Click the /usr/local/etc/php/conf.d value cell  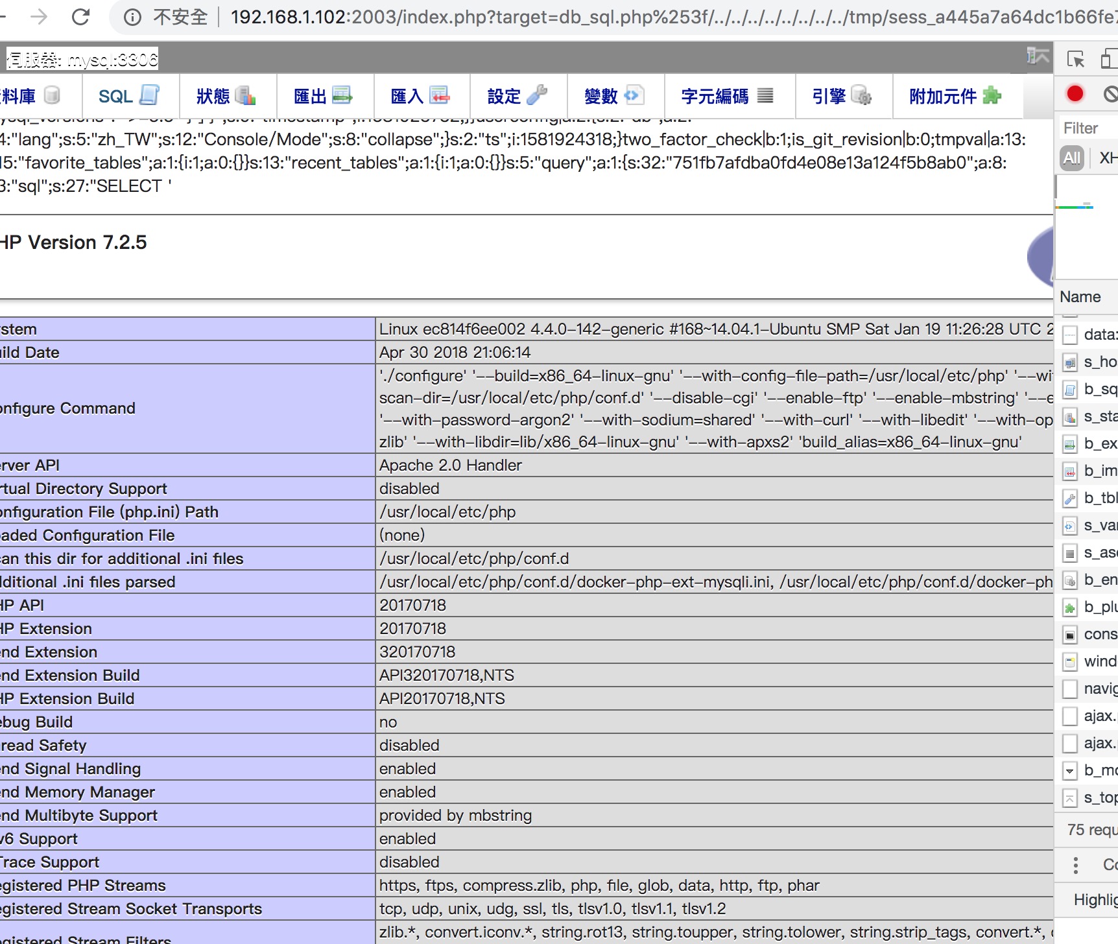pos(715,559)
